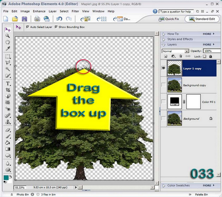Viewport: 222px width, 197px height.
Task: Expand the Color Swatches palette
Action: 164,186
